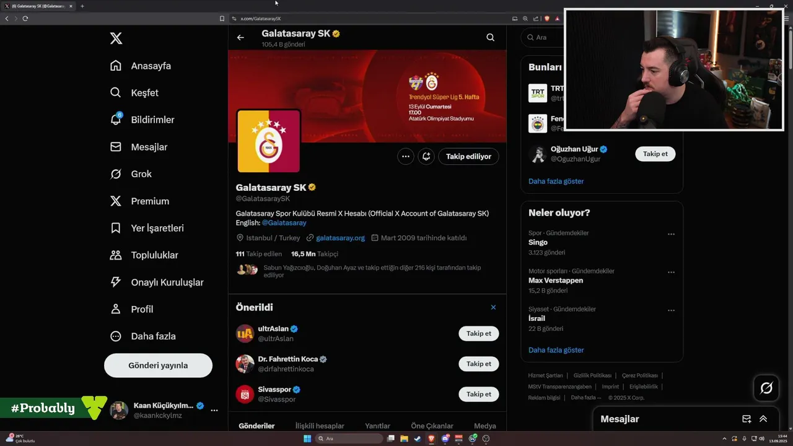Open Singo trending topic

tap(602, 243)
